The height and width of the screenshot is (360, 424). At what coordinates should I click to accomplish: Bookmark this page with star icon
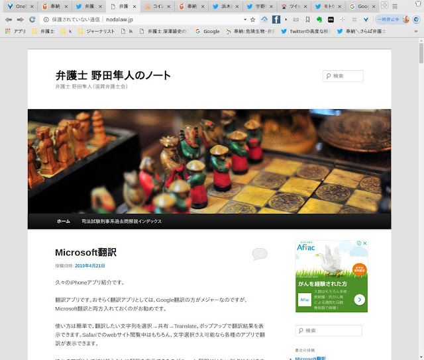[253, 19]
